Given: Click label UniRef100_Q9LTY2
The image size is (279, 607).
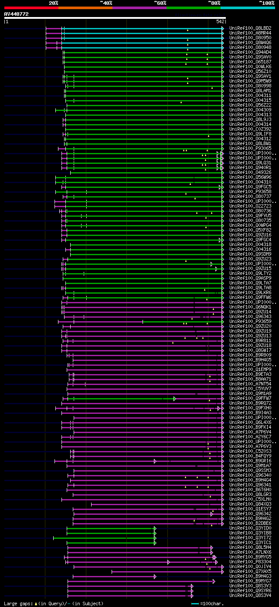Looking at the screenshot, I should (250, 274).
